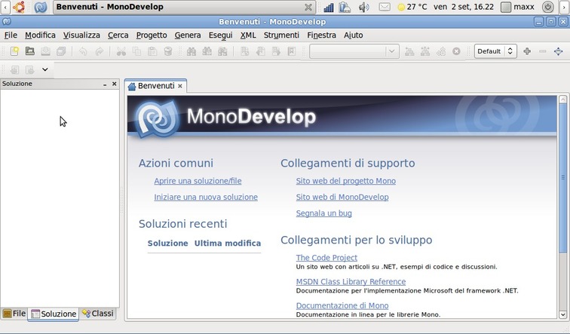Image resolution: width=570 pixels, height=334 pixels.
Task: Click the volume speaker icon in panel
Action: [x=364, y=7]
